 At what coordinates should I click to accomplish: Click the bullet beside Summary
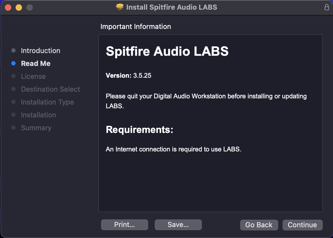[x=13, y=128]
